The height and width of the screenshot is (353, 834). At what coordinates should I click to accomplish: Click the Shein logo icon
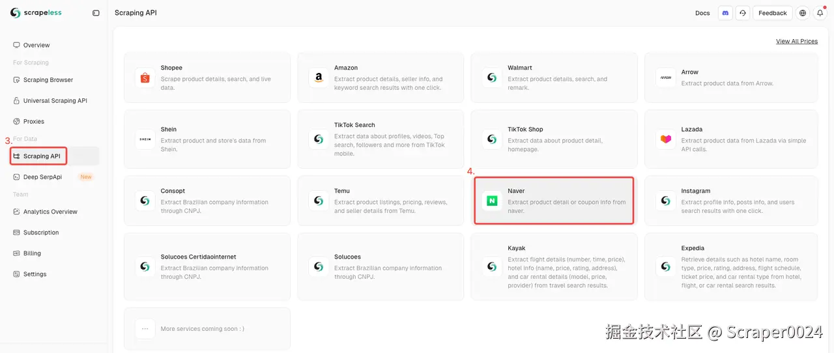pos(145,139)
